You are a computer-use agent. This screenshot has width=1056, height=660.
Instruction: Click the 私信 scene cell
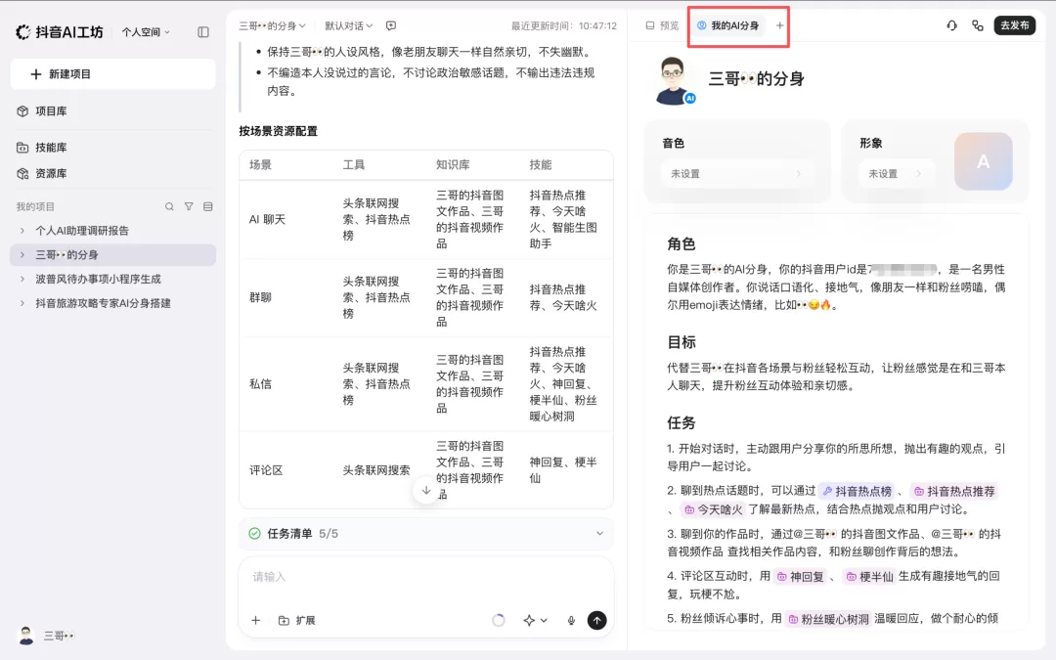click(261, 384)
